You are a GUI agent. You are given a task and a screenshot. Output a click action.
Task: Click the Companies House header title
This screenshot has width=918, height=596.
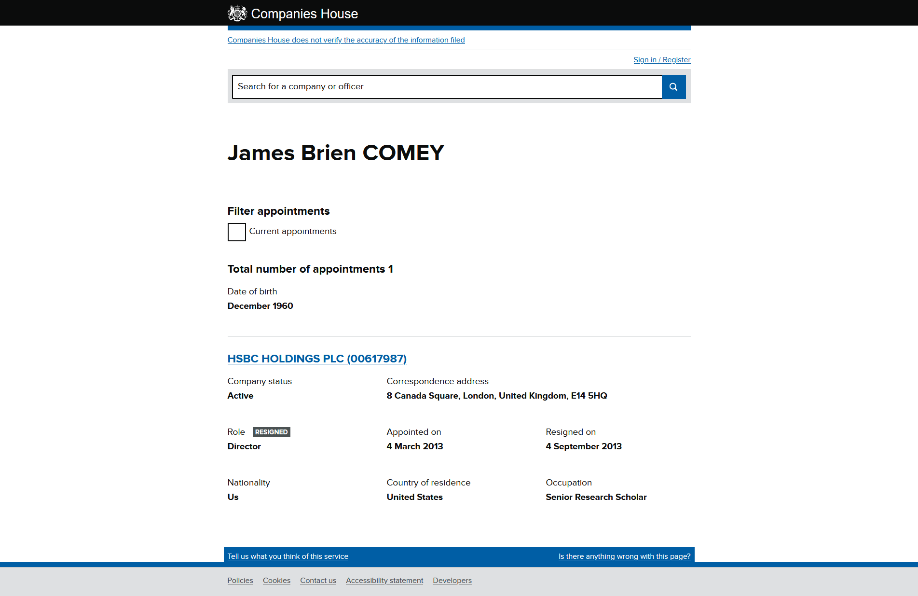304,14
